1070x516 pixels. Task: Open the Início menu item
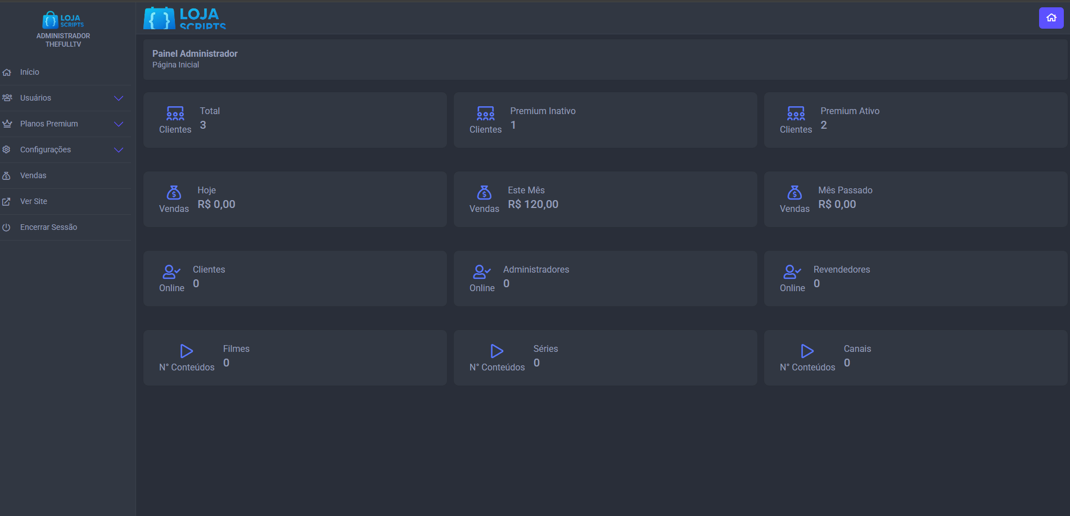point(30,73)
